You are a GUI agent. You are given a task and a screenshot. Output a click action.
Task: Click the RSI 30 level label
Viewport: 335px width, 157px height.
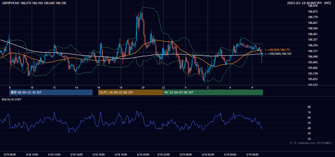click(309, 133)
